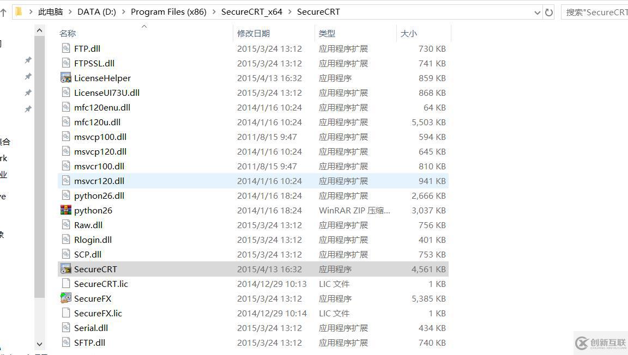This screenshot has height=355, width=628.
Task: Expand chevron before 此电脑 in breadcrumb
Action: [x=31, y=12]
